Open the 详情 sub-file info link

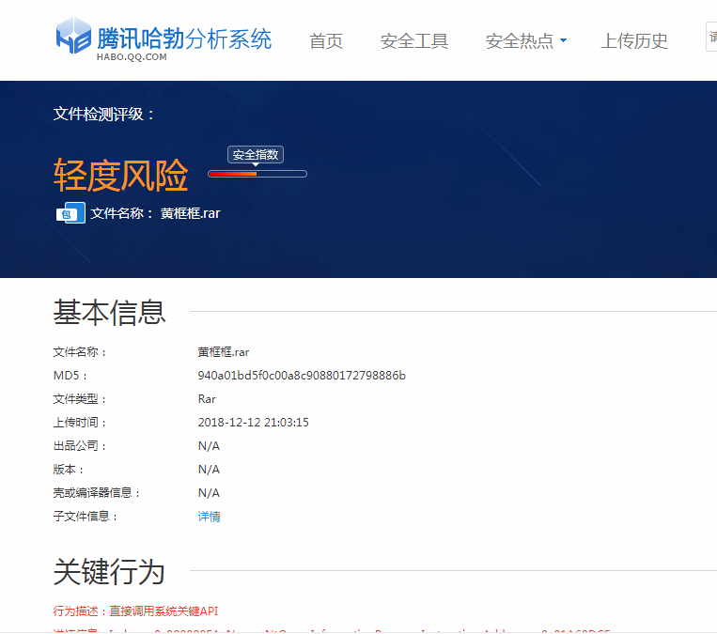(209, 517)
